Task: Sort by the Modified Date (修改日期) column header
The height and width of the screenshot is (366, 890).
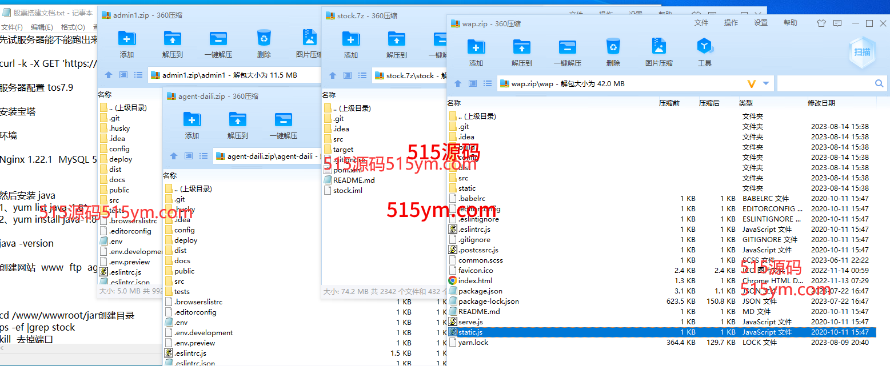Action: pos(821,103)
